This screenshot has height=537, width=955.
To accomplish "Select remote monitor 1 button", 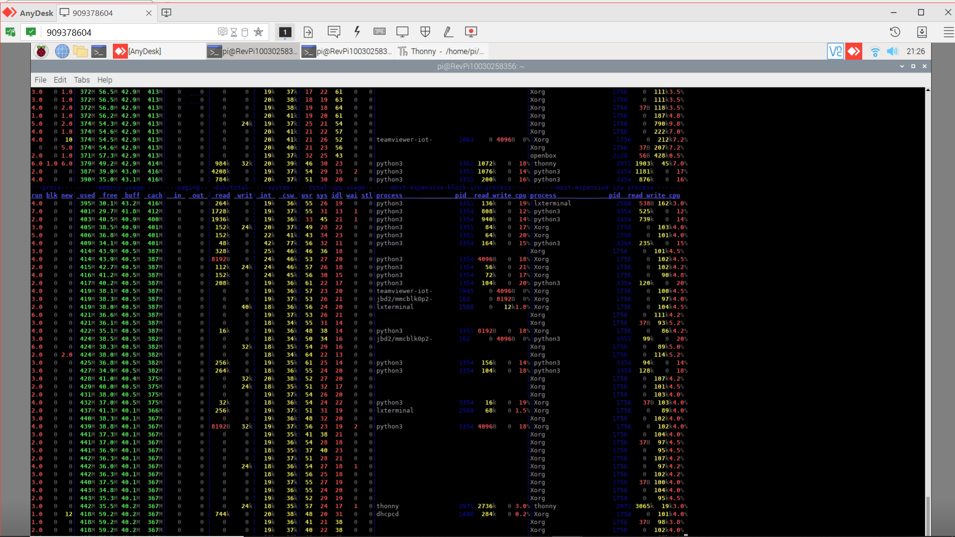I will tap(285, 32).
